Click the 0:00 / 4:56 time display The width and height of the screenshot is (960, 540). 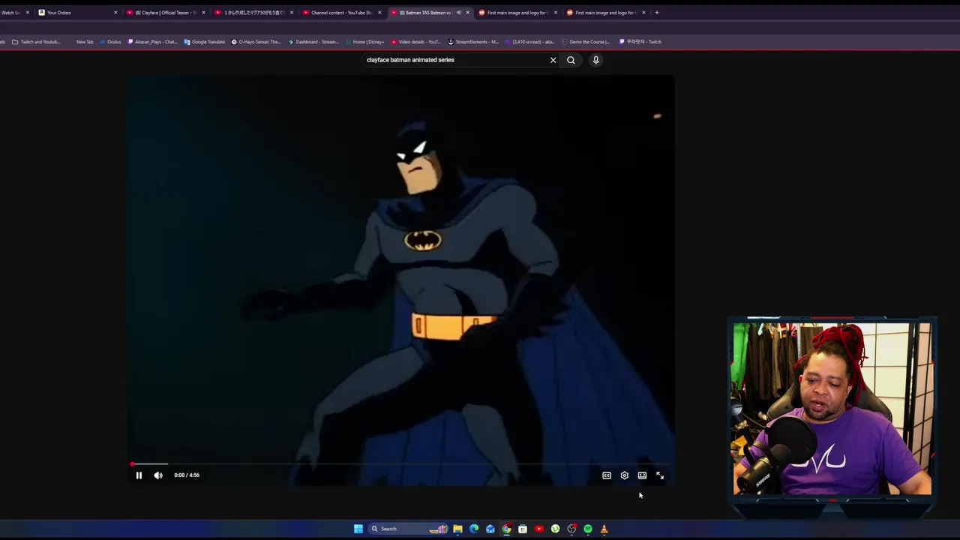(187, 475)
